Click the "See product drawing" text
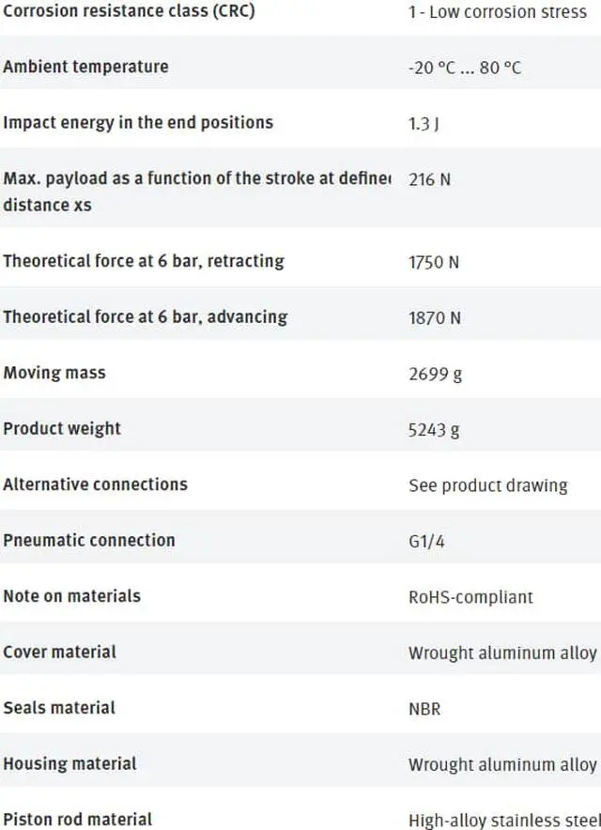This screenshot has height=830, width=601. [x=487, y=485]
